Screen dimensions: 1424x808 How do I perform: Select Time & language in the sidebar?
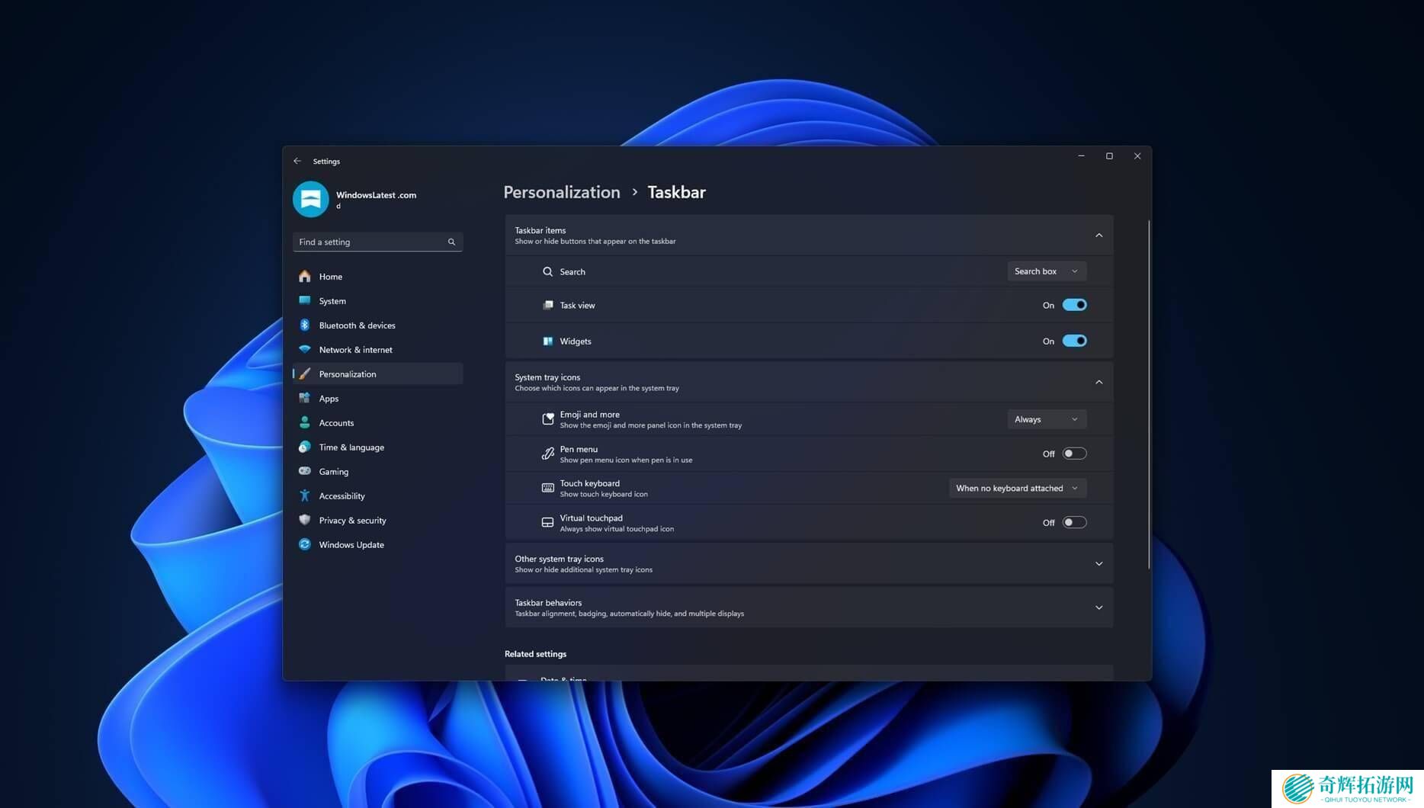(351, 447)
